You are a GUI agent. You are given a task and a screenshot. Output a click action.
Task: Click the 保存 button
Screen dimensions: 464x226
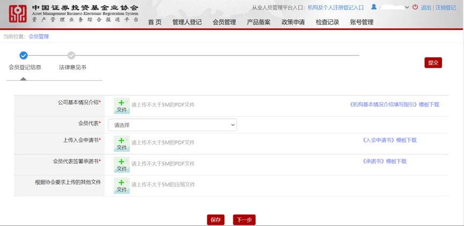216,220
